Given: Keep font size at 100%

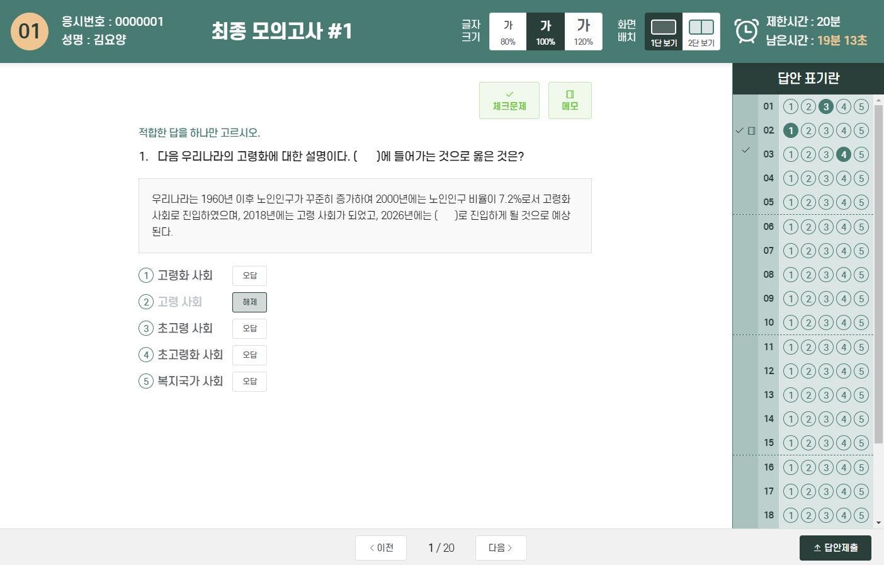Looking at the screenshot, I should tap(545, 30).
